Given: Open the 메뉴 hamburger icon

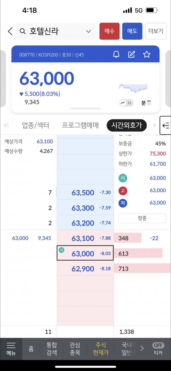Looking at the screenshot, I should pyautogui.click(x=11, y=348).
